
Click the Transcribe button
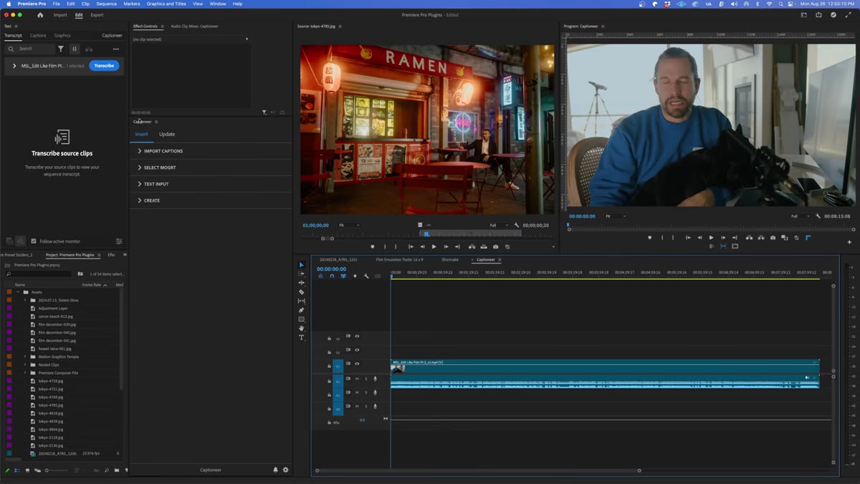(x=104, y=66)
